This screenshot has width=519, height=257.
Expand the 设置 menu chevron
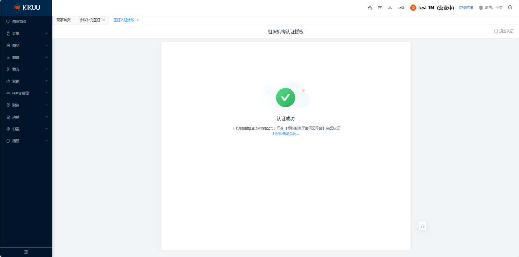tap(46, 129)
